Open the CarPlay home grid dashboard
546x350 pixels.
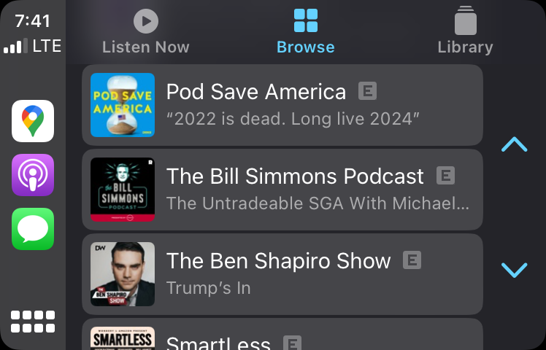coord(33,322)
